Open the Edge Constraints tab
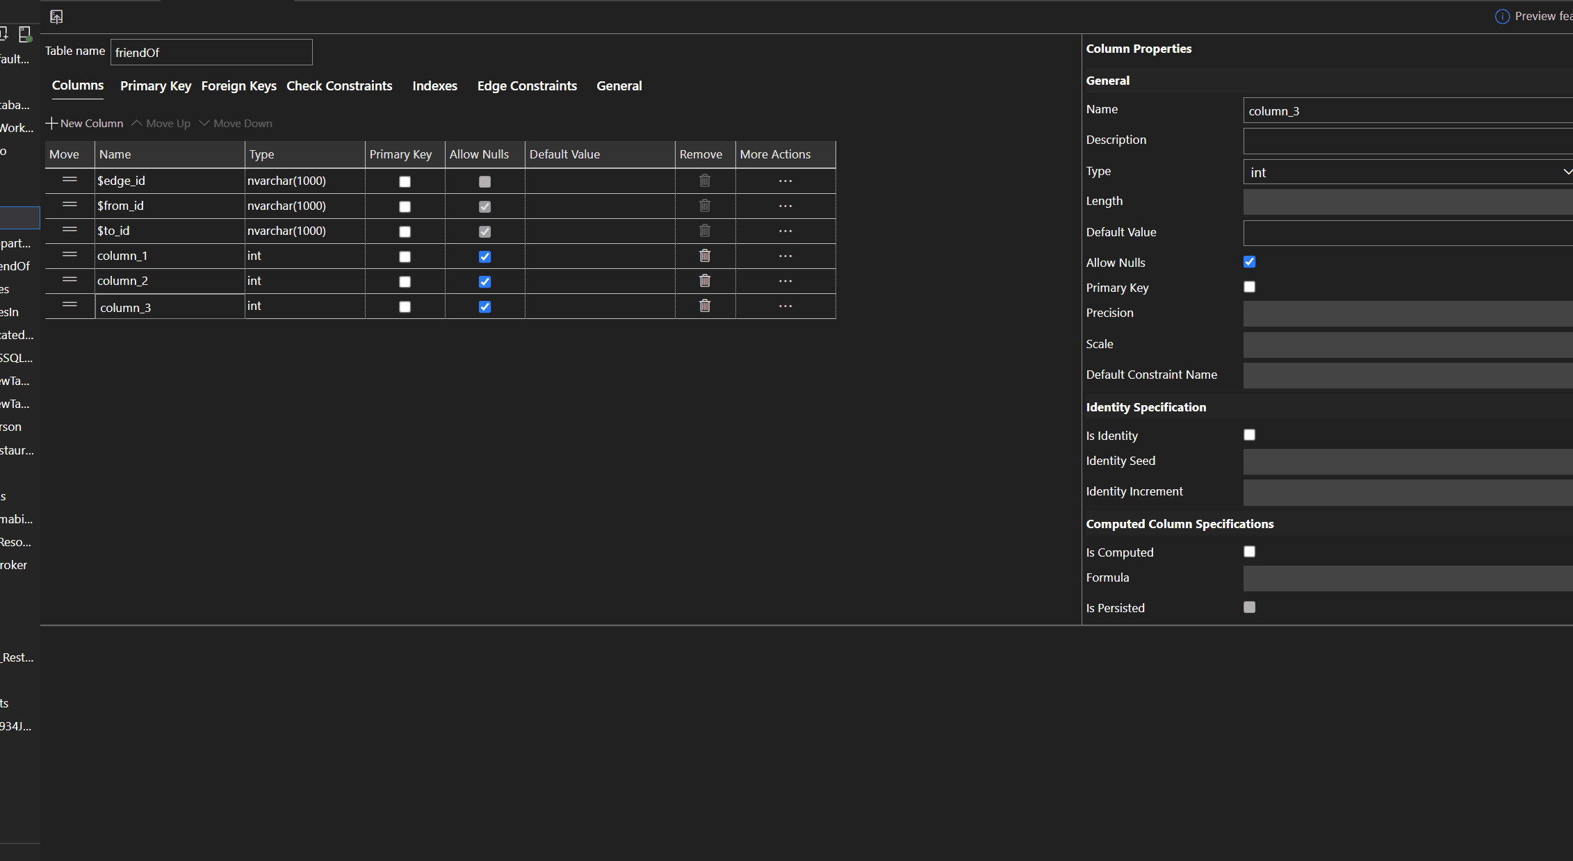Image resolution: width=1573 pixels, height=861 pixels. point(528,86)
